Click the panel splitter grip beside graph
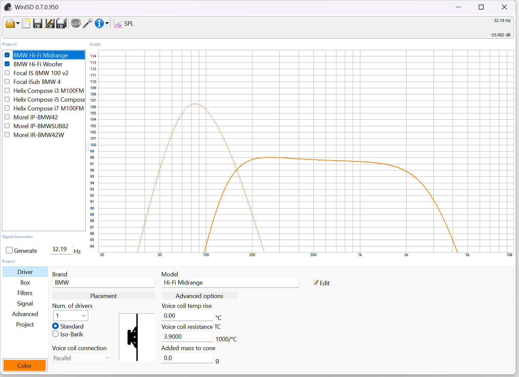 coord(87,148)
